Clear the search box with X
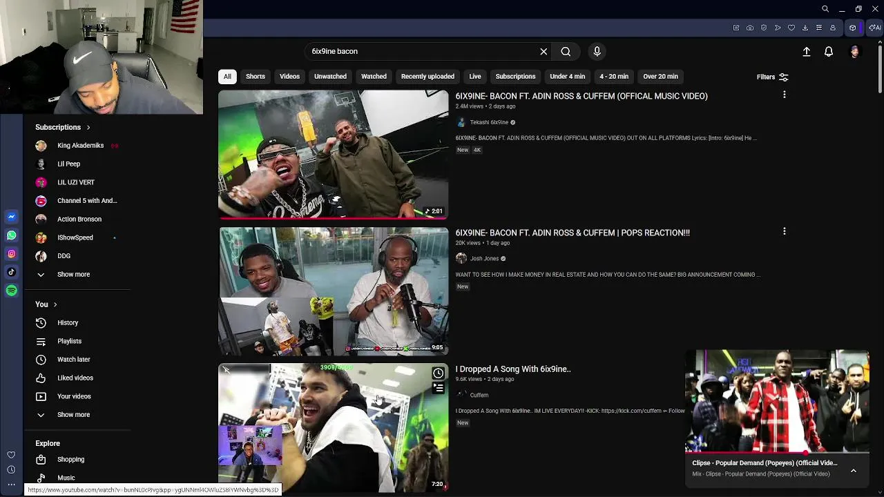 544,51
